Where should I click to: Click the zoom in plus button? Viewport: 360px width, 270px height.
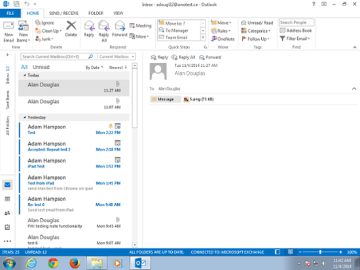(x=341, y=252)
